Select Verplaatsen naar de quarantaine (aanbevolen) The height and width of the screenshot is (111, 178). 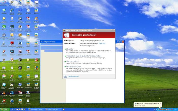[84, 56]
